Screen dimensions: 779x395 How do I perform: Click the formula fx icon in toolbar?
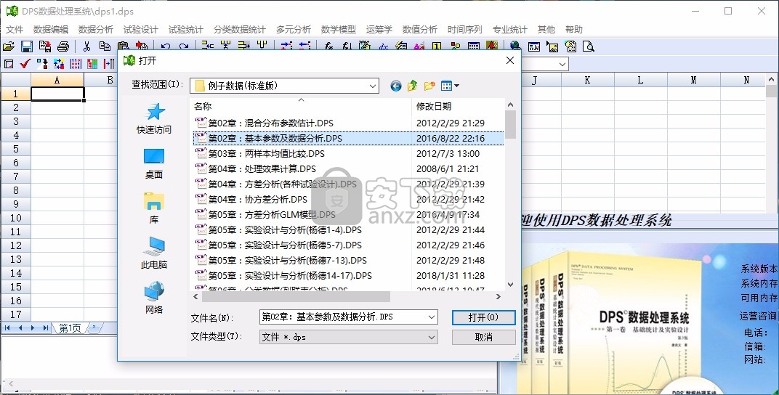[328, 46]
